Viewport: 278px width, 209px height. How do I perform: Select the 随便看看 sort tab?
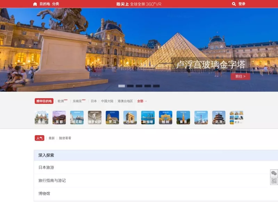coord(65,138)
